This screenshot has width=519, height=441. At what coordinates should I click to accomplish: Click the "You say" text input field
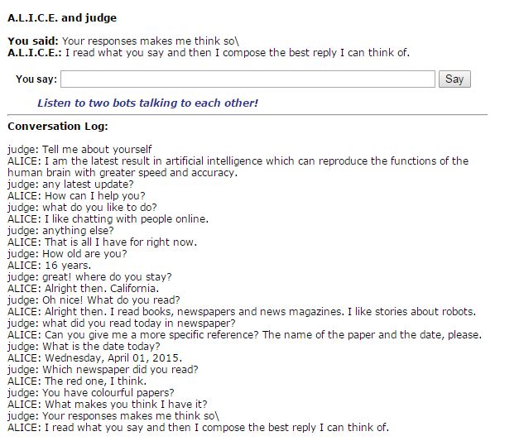click(247, 79)
